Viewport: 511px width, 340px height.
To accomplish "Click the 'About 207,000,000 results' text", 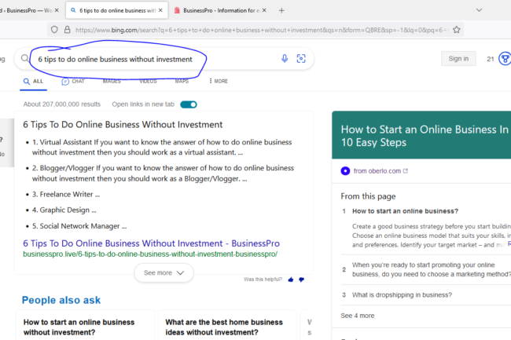I will (62, 104).
